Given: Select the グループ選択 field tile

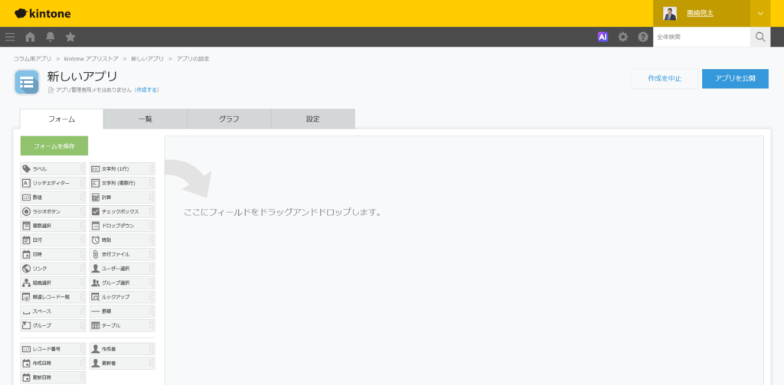Looking at the screenshot, I should 122,283.
